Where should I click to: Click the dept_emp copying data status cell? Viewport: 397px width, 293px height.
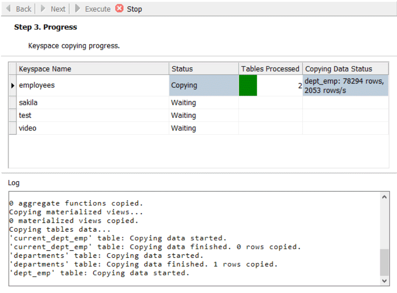click(x=345, y=85)
